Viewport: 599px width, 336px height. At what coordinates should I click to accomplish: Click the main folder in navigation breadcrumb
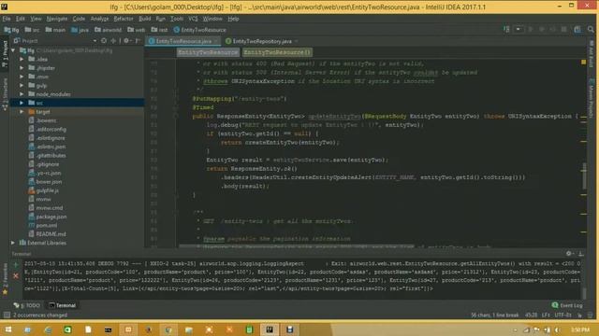tap(55, 30)
